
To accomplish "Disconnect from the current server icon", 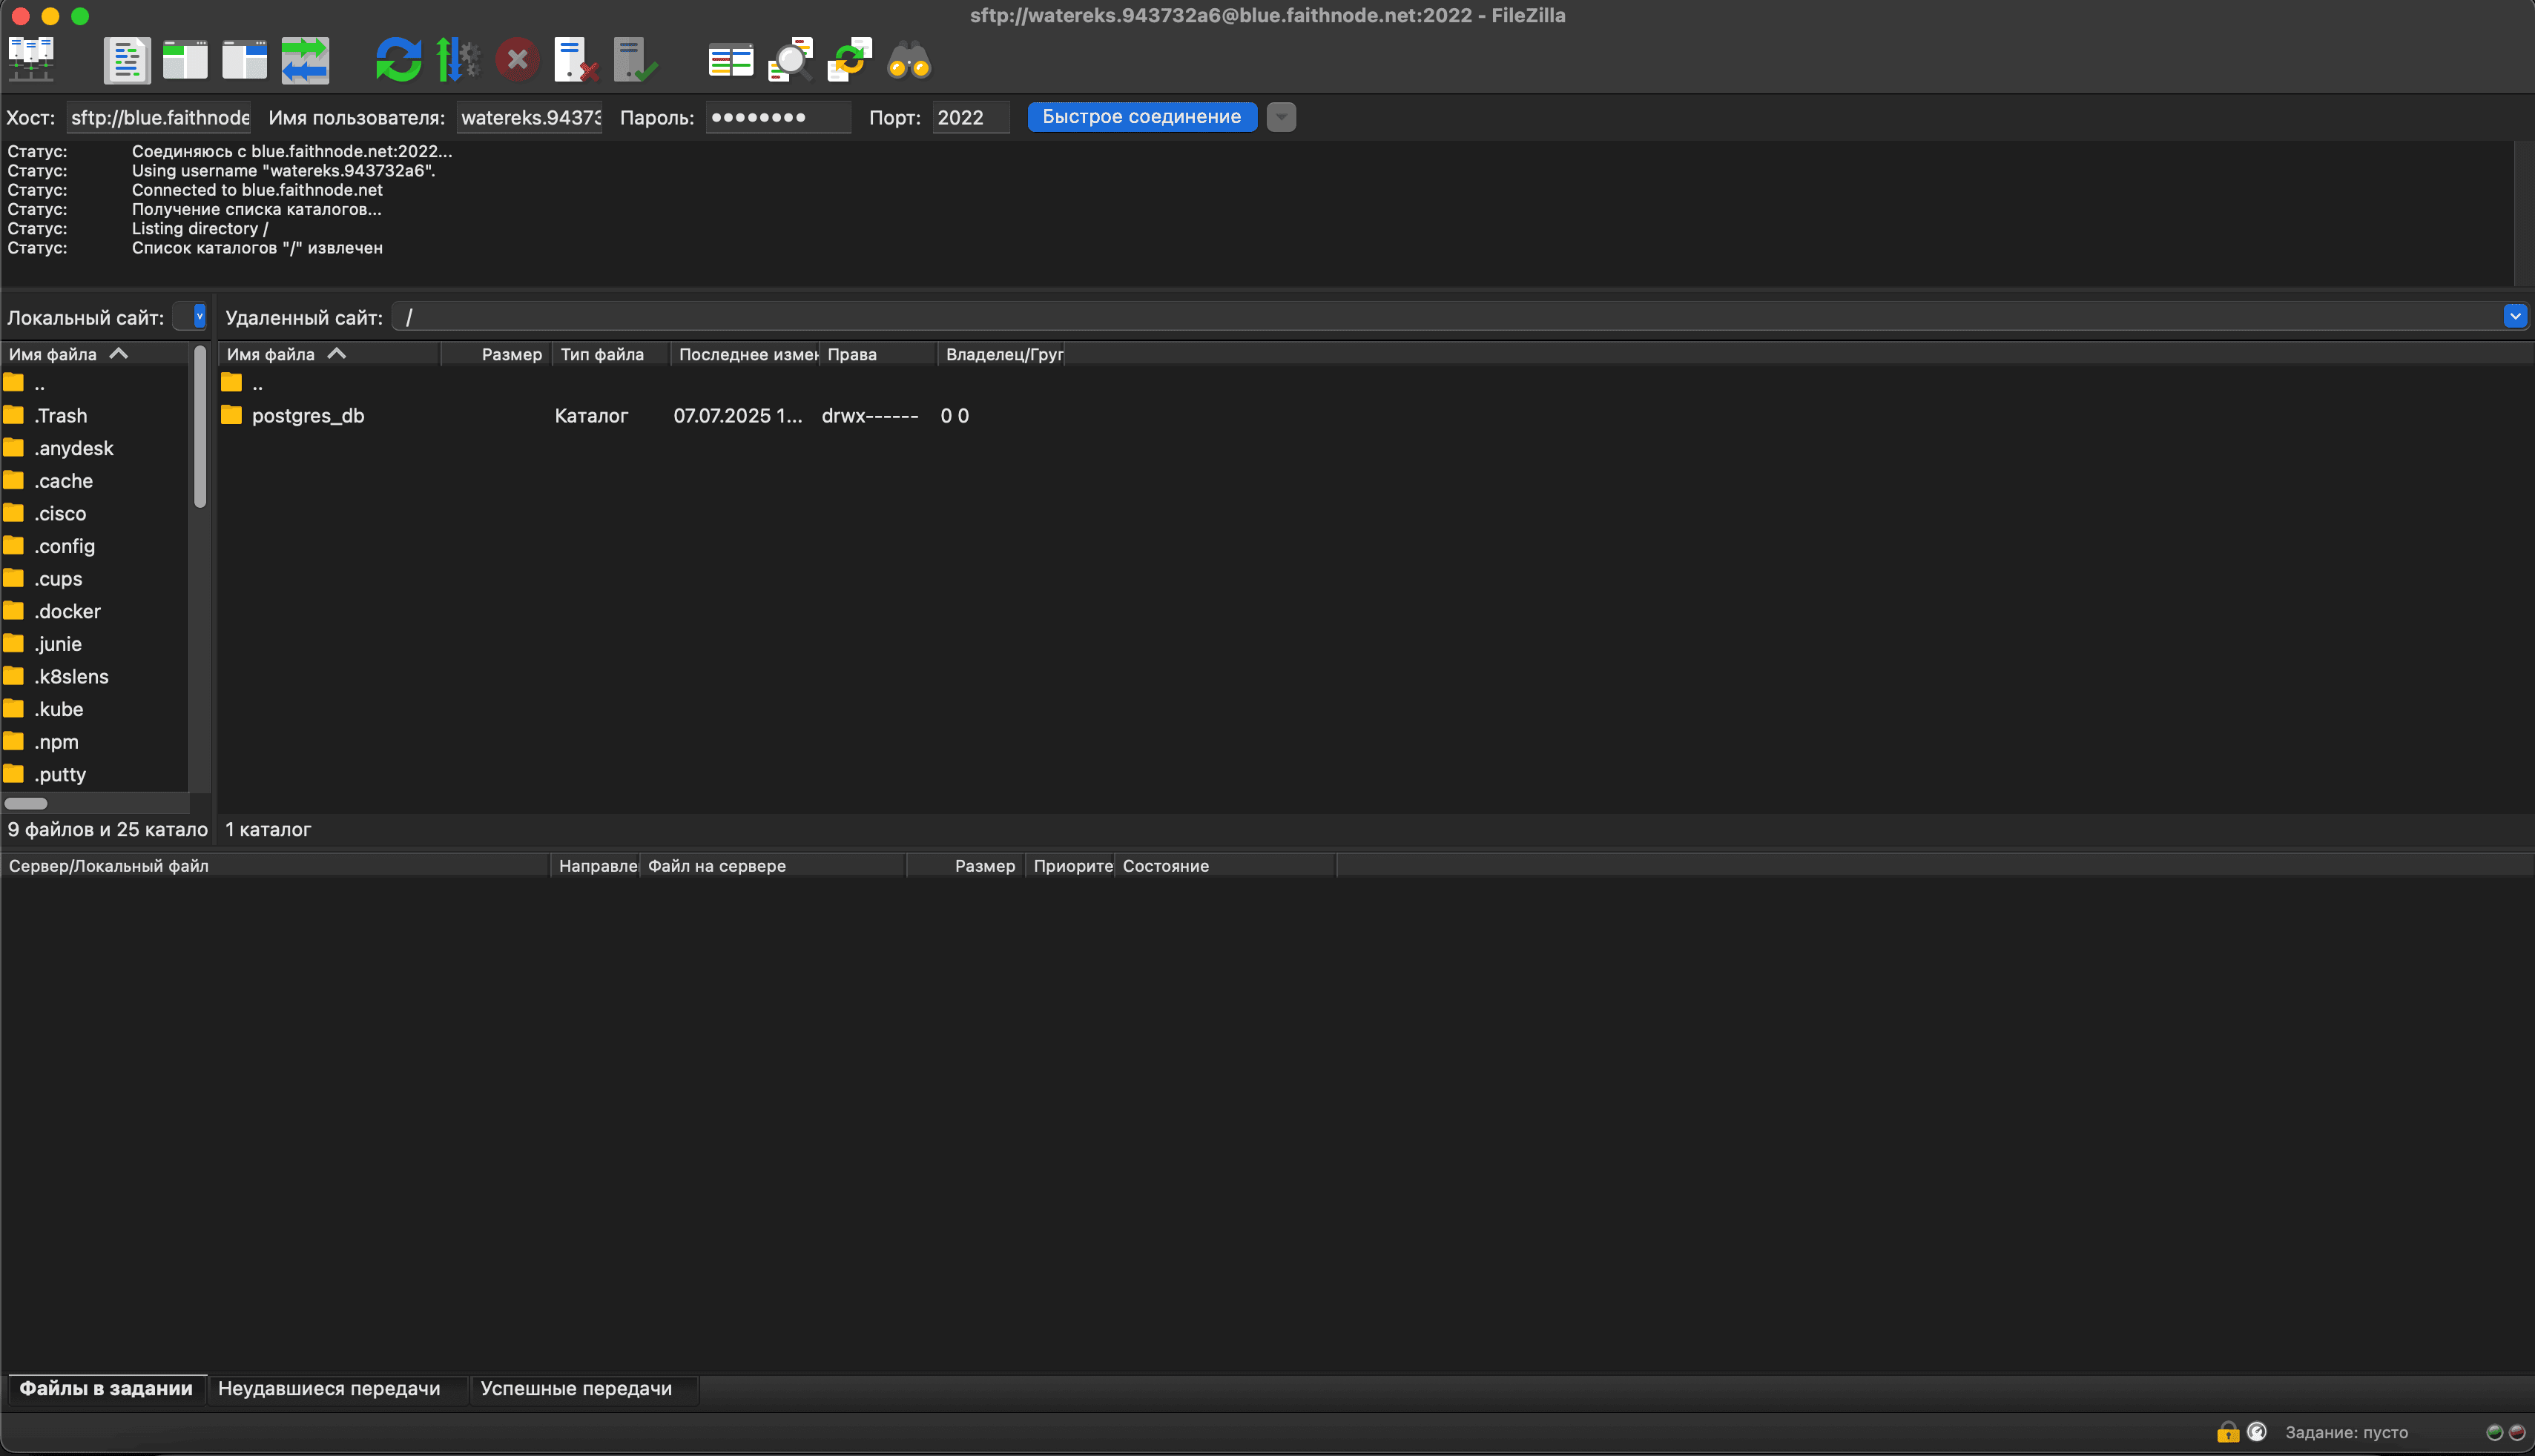I will 576,60.
